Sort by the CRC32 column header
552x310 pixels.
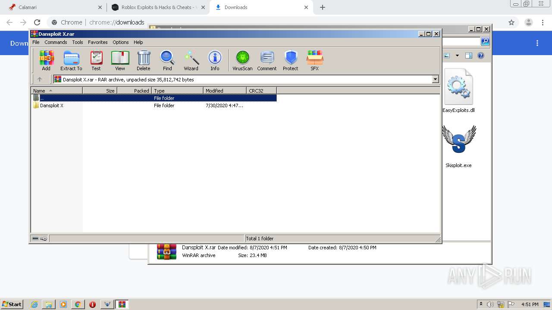pos(261,91)
